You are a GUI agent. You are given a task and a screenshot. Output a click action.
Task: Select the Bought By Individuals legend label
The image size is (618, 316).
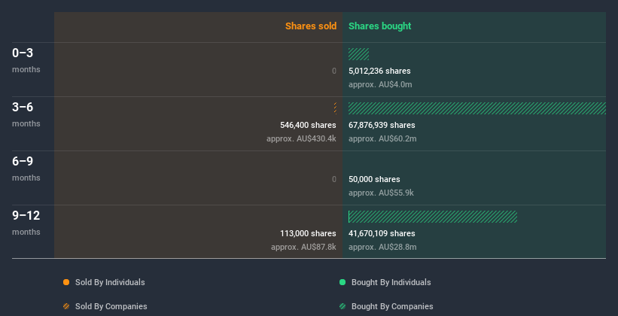coord(391,282)
